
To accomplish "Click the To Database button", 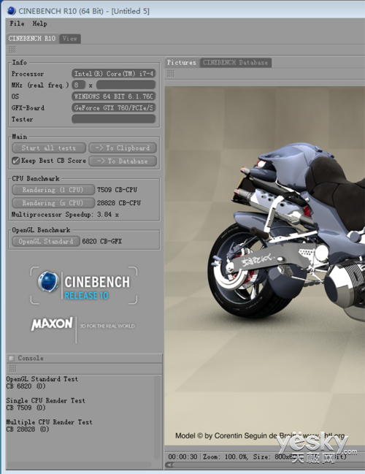I will pyautogui.click(x=123, y=161).
